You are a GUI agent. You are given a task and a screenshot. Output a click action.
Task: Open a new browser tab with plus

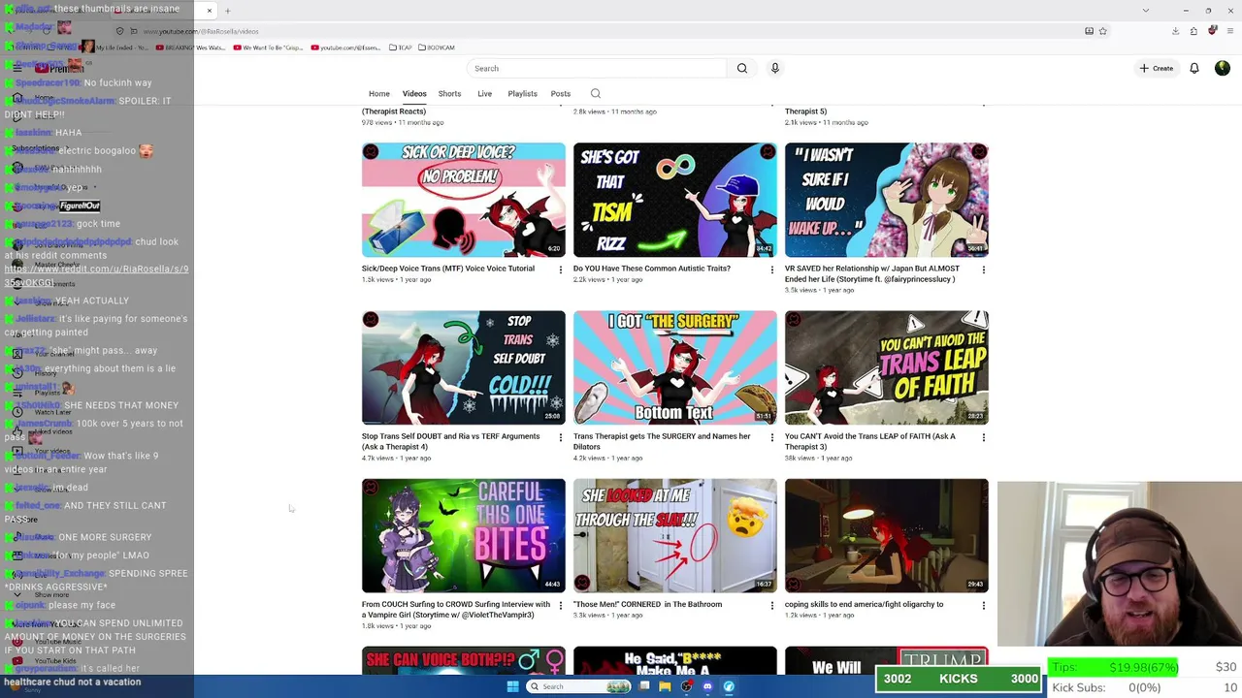[227, 11]
